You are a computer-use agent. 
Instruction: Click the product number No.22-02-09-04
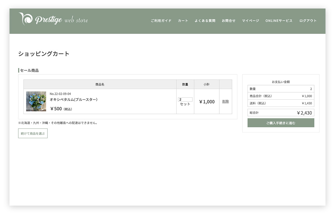[x=60, y=94]
